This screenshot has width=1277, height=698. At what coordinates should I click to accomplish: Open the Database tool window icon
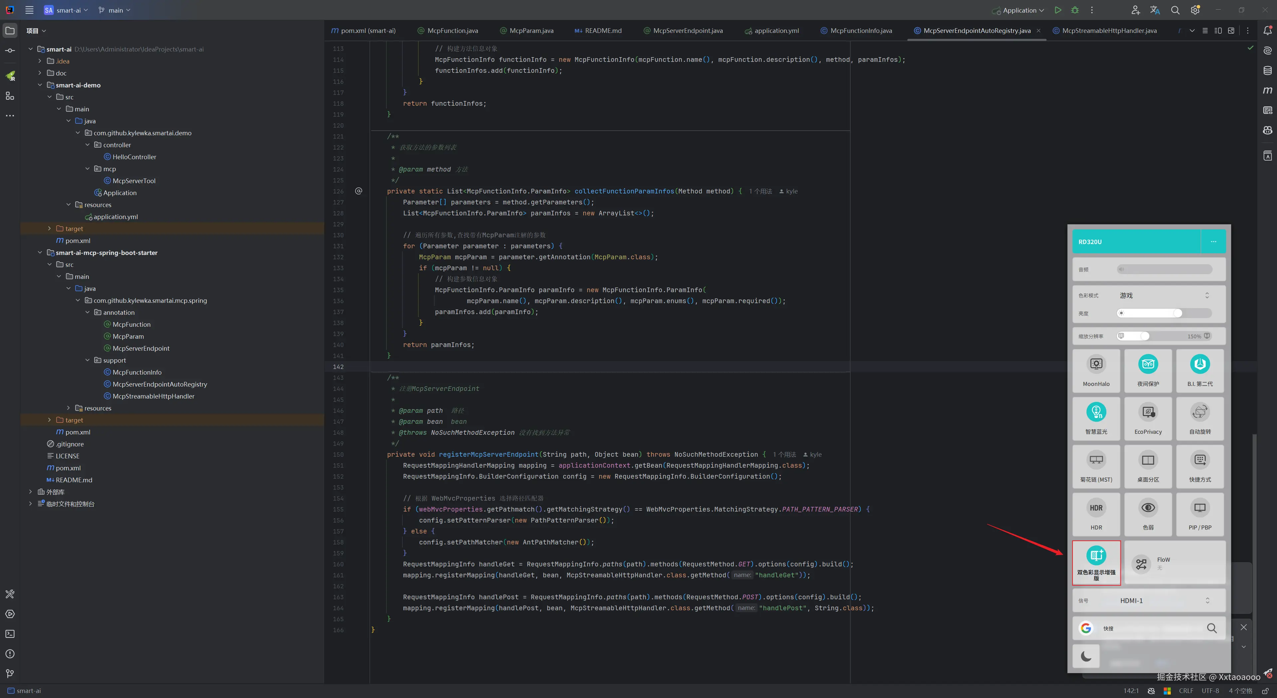pos(1267,70)
